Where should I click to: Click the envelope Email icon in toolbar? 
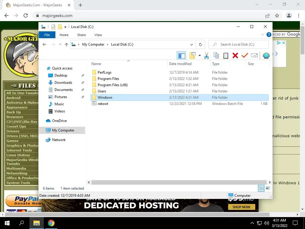point(254,55)
